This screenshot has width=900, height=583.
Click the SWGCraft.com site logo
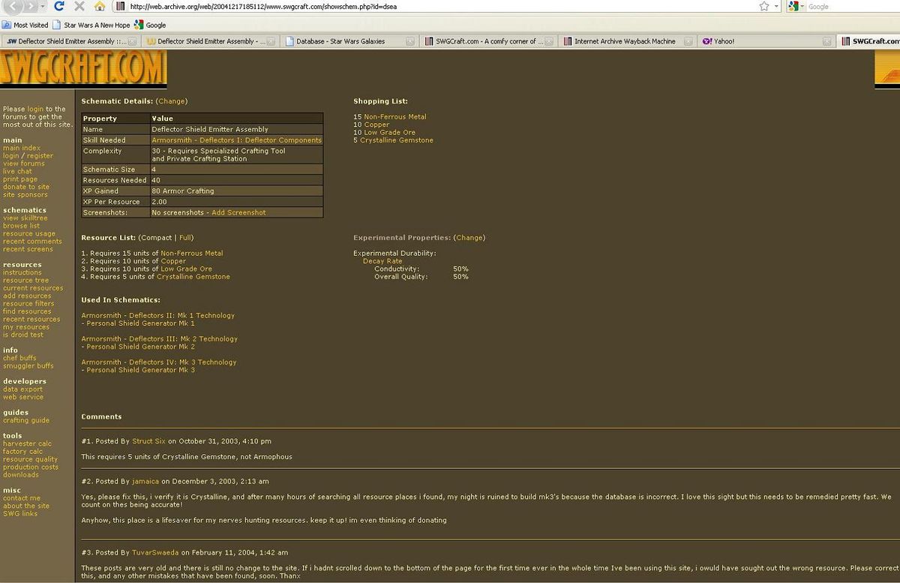[82, 69]
